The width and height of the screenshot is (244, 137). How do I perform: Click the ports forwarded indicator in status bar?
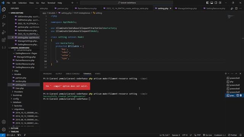[19, 135]
